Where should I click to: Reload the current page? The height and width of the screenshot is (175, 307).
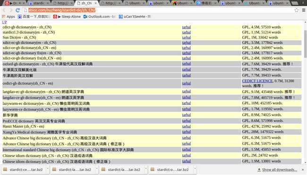coord(18,10)
